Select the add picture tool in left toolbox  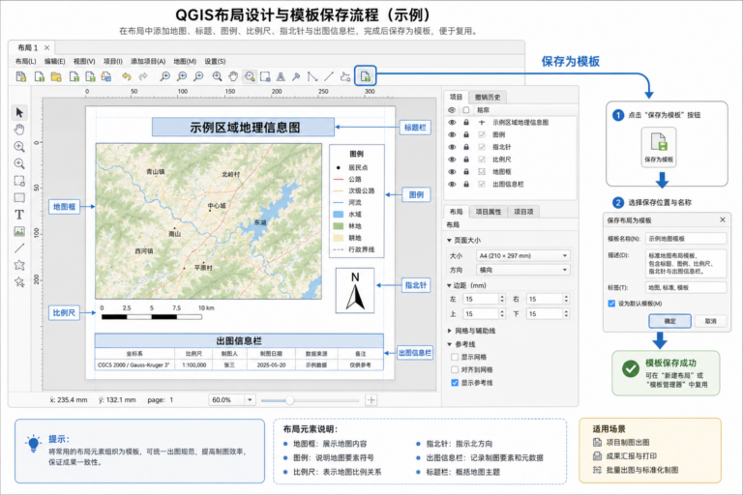click(19, 232)
